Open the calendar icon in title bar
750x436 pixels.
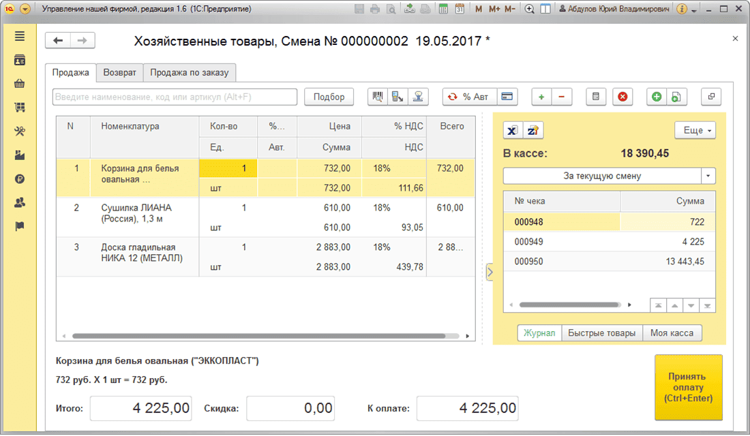pyautogui.click(x=460, y=9)
